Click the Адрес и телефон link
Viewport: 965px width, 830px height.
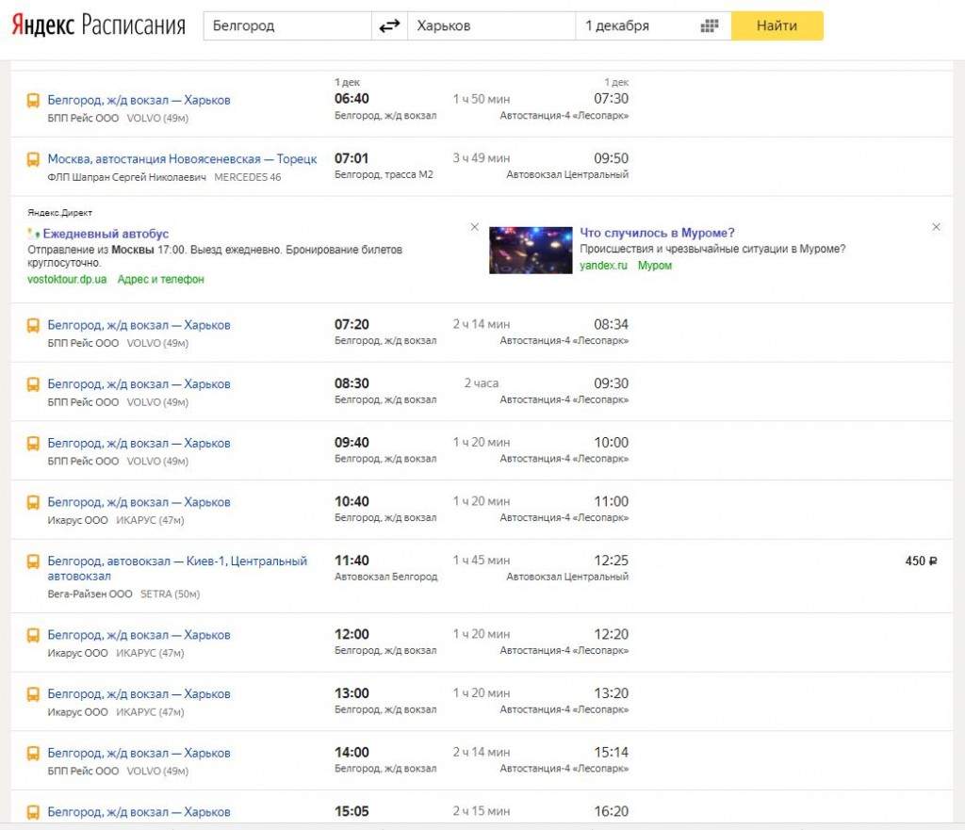coord(160,280)
